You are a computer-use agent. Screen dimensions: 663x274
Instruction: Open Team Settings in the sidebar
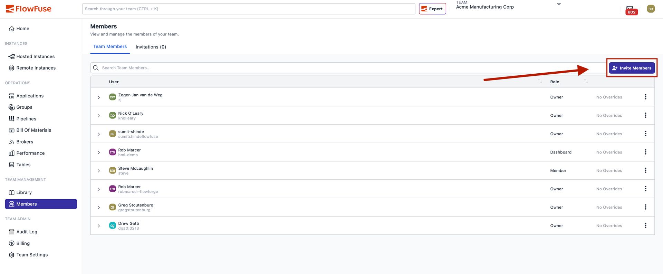[32, 255]
